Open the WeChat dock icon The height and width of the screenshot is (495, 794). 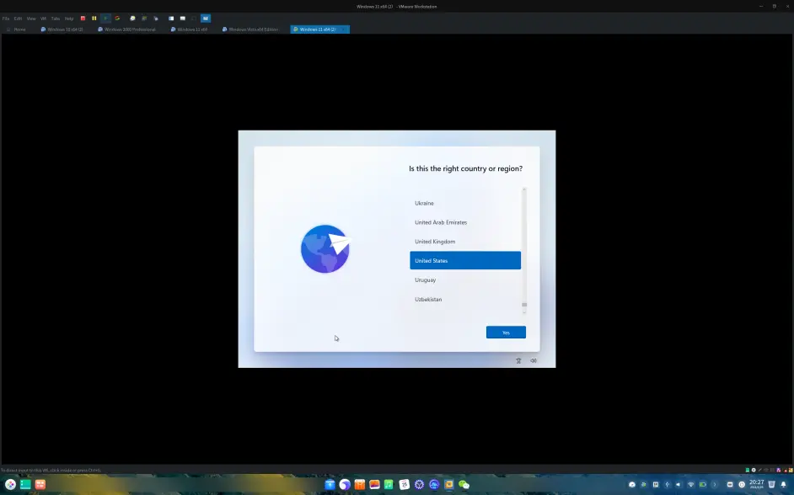point(464,484)
